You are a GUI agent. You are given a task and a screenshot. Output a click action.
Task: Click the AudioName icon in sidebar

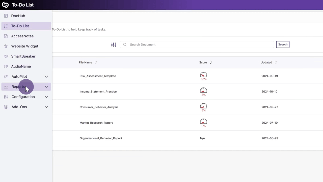click(x=6, y=66)
